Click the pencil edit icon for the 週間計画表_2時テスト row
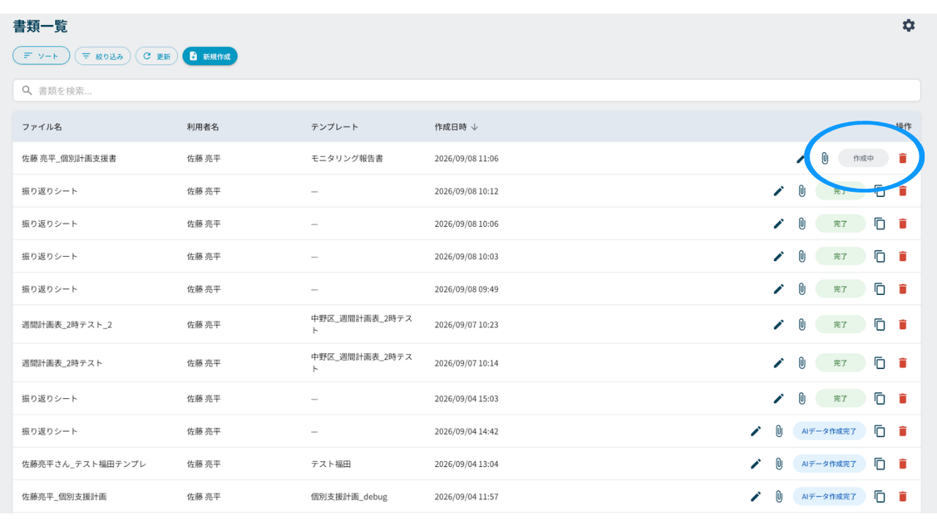This screenshot has width=937, height=527. [779, 362]
